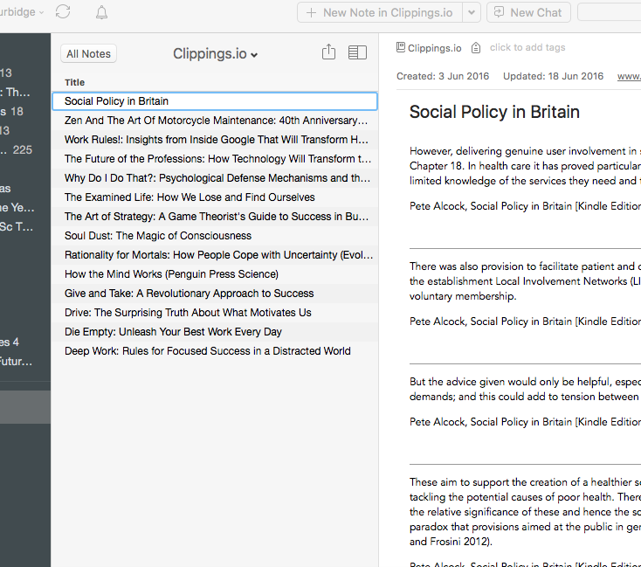This screenshot has width=641, height=567.
Task: Open the account name dropdown
Action: point(19,12)
